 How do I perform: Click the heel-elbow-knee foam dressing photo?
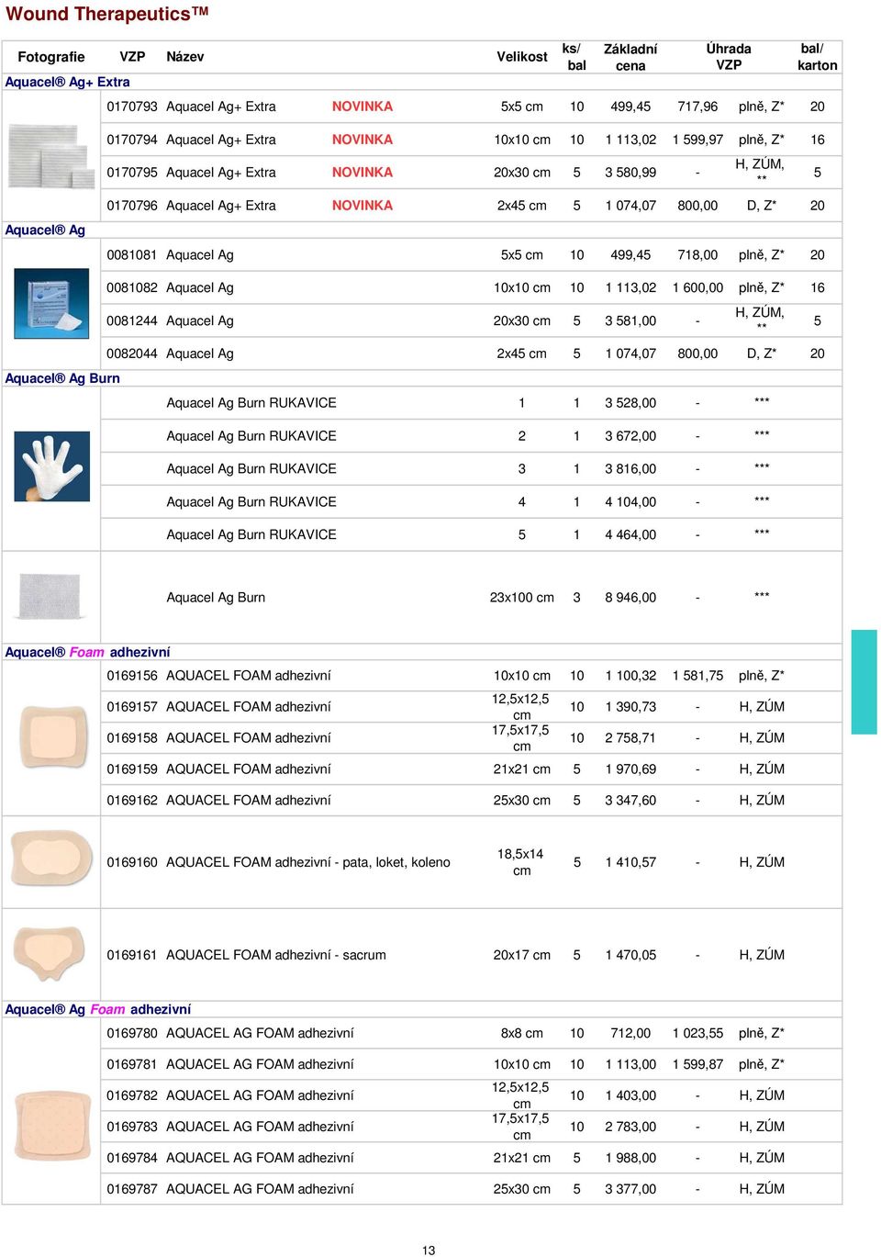[51, 859]
